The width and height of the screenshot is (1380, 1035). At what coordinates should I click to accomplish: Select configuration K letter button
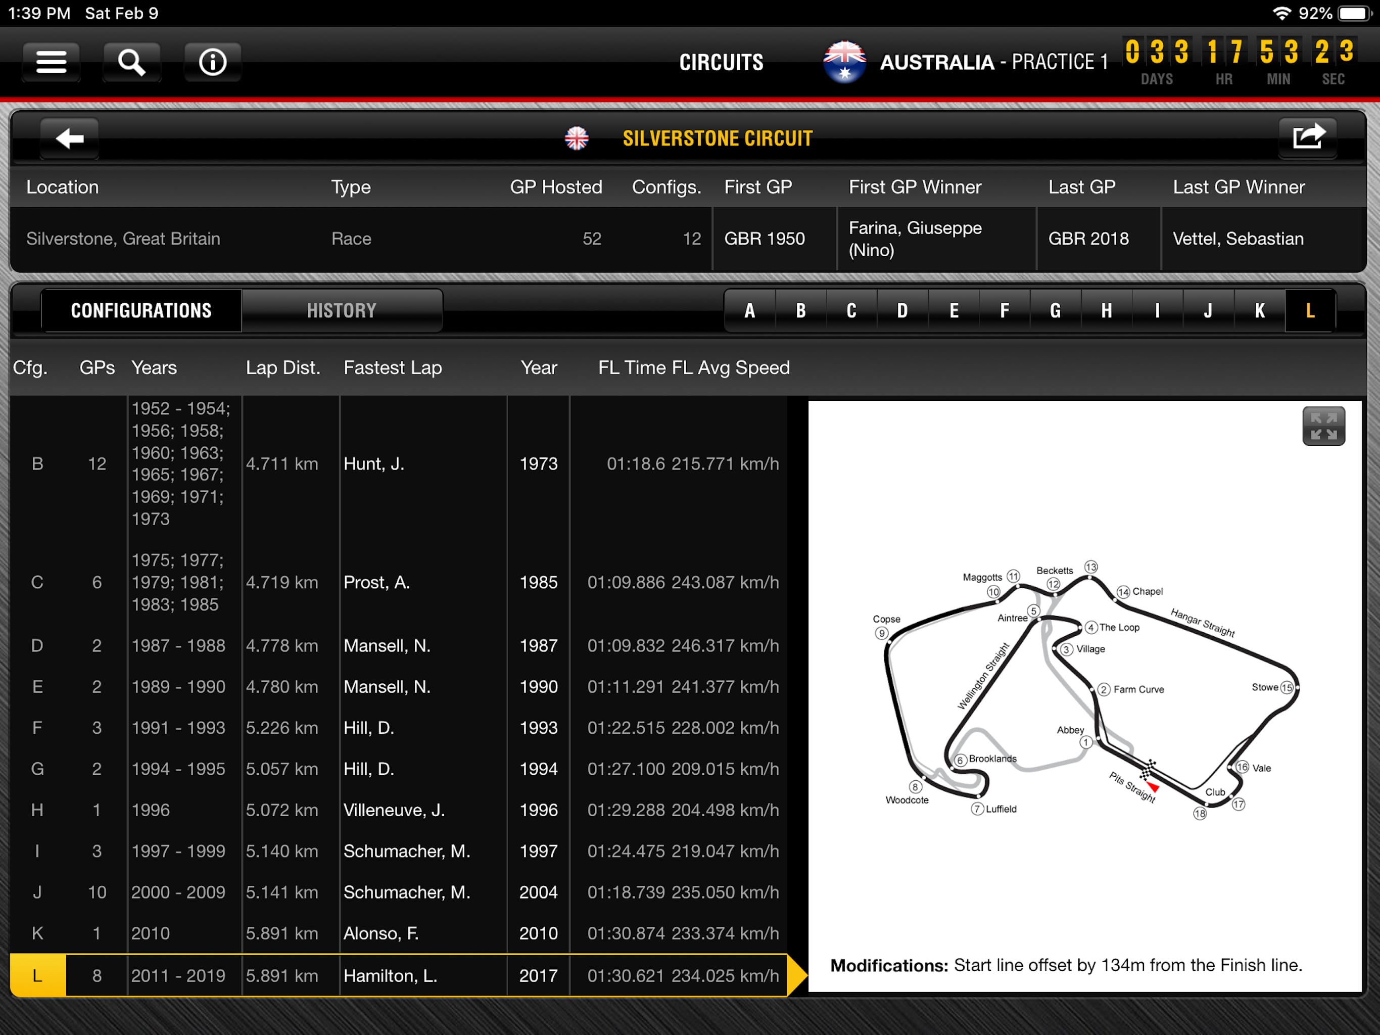pyautogui.click(x=1259, y=310)
